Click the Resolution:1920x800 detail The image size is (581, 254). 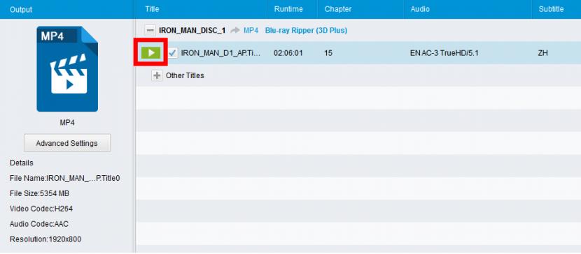tap(45, 239)
